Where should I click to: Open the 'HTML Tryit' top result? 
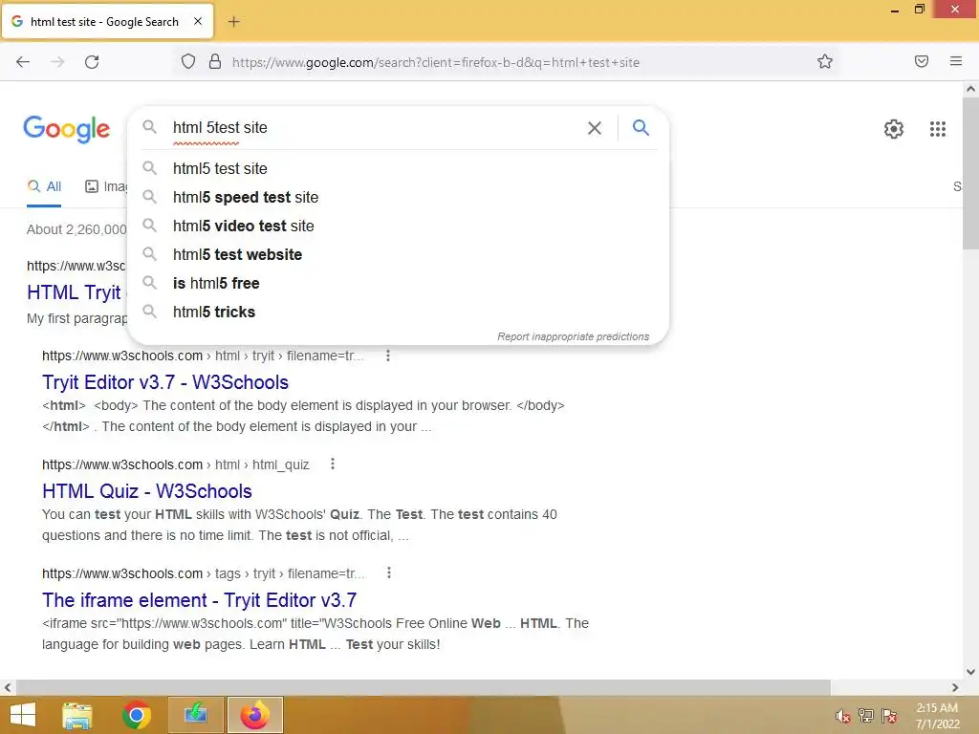click(74, 292)
